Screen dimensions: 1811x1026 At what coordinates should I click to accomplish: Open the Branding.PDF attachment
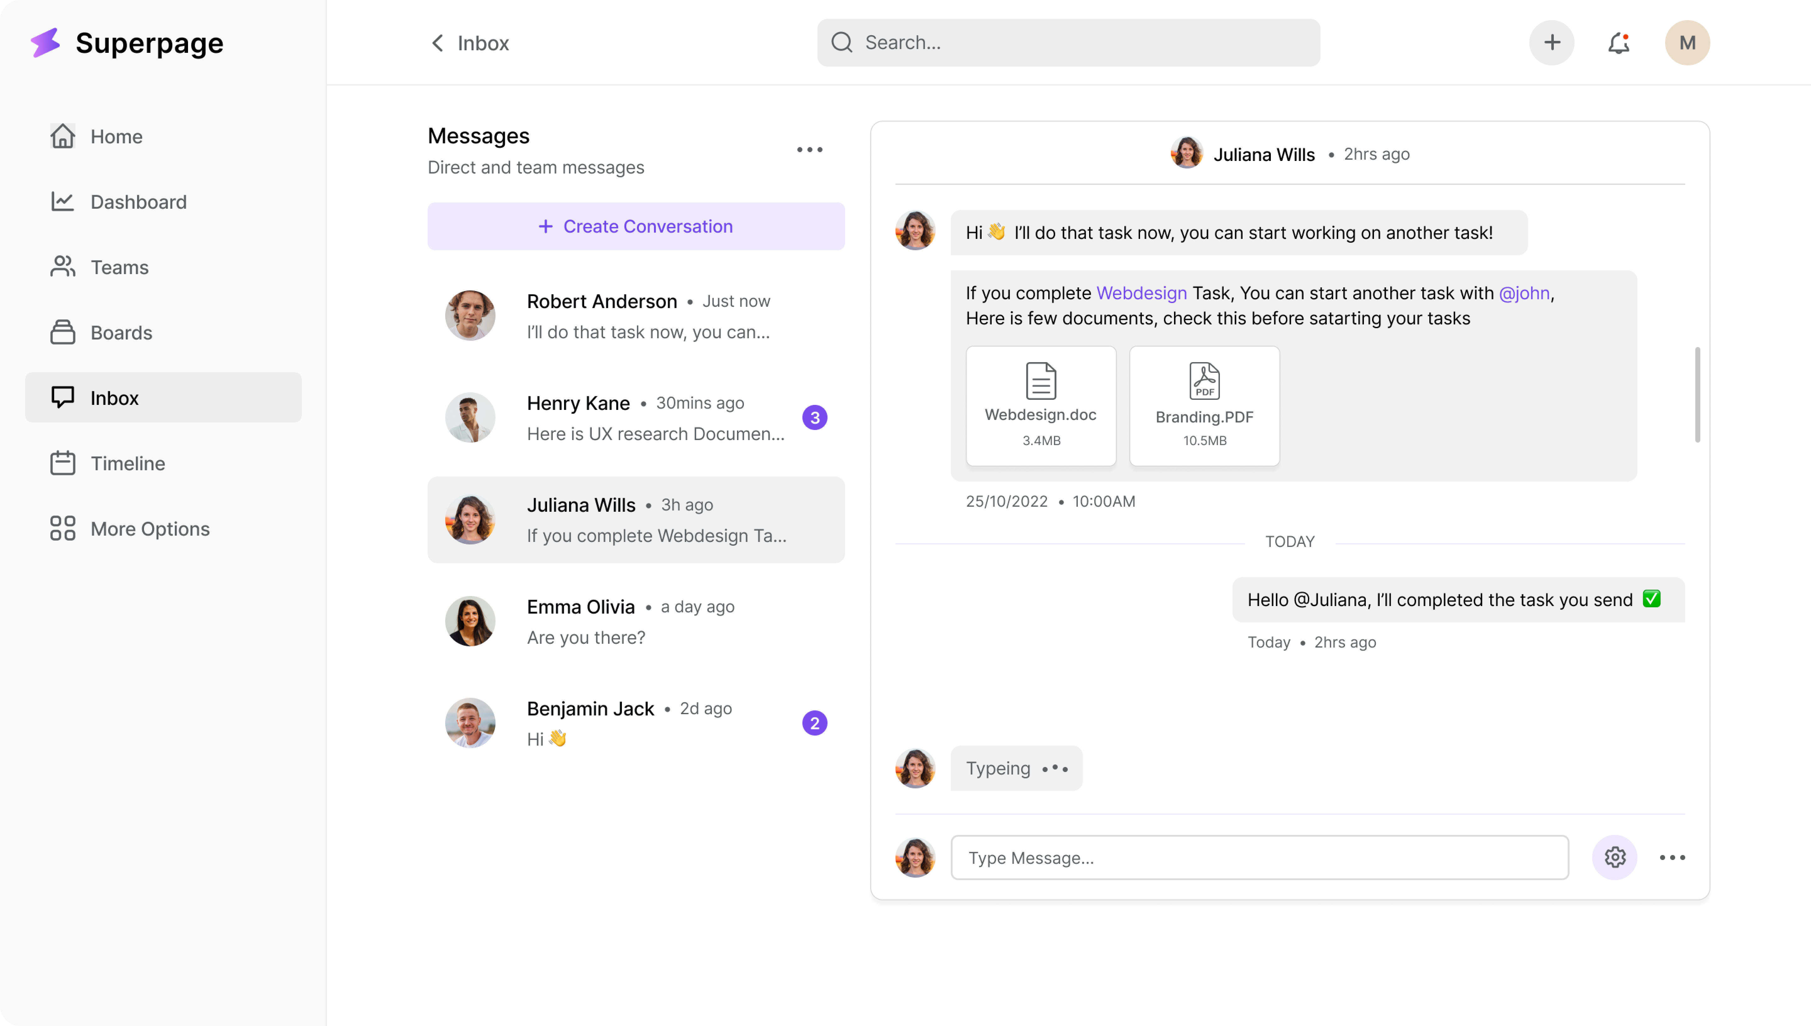(1204, 405)
